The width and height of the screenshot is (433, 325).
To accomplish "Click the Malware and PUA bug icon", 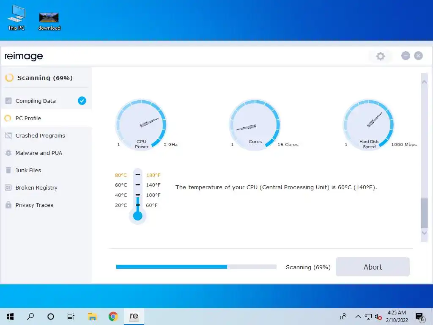I will (x=8, y=153).
